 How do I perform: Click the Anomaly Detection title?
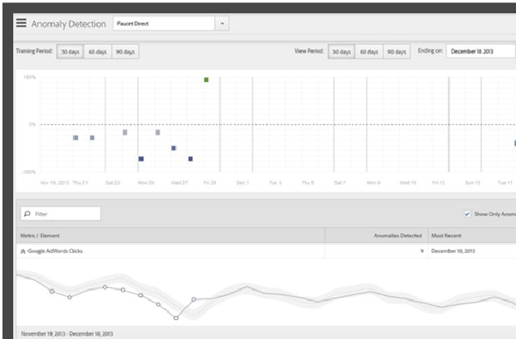coord(69,24)
